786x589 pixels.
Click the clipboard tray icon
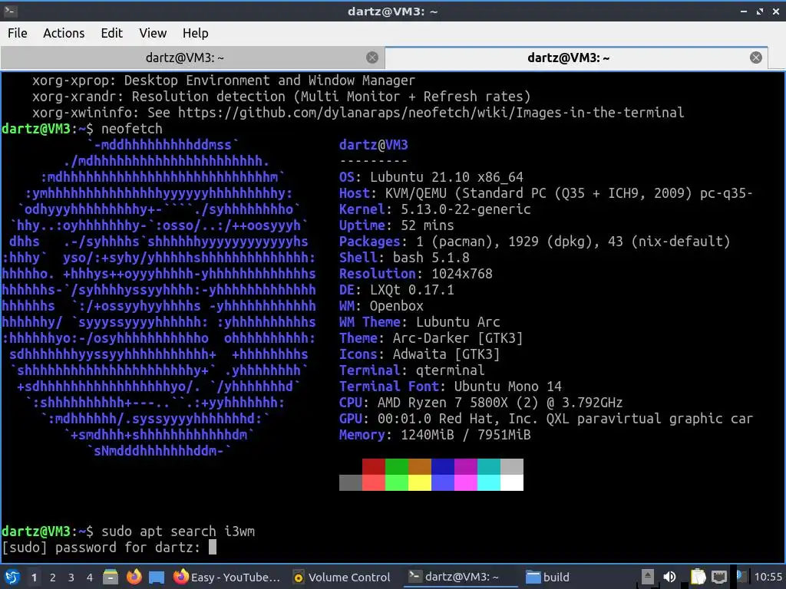point(697,577)
